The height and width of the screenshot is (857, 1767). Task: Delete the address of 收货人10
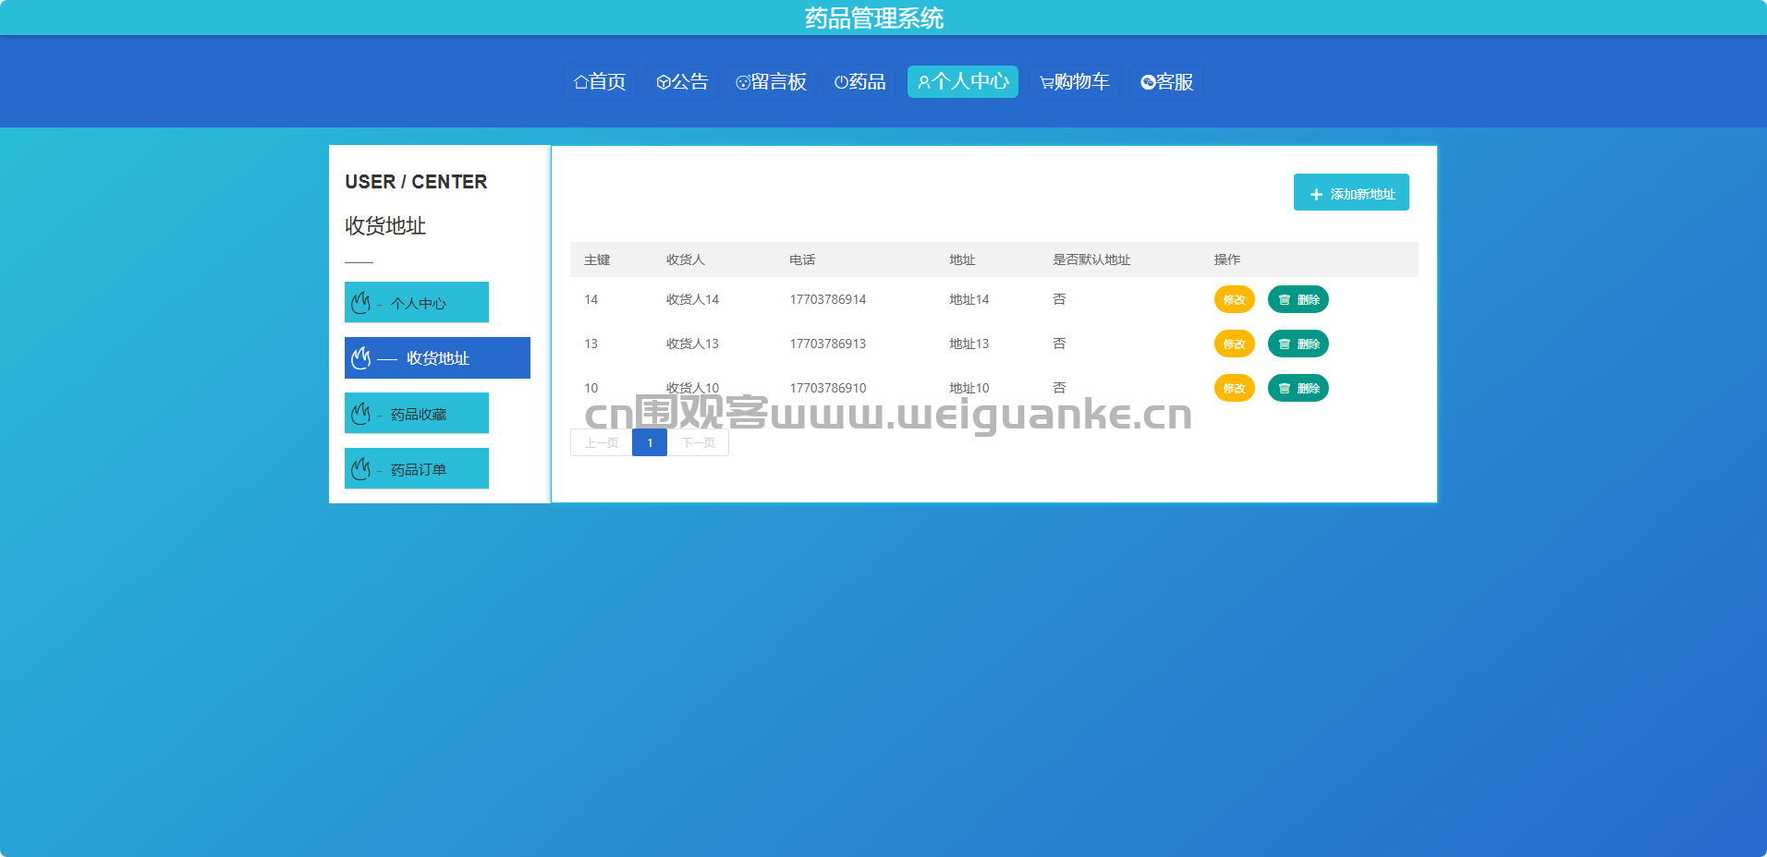pos(1298,388)
